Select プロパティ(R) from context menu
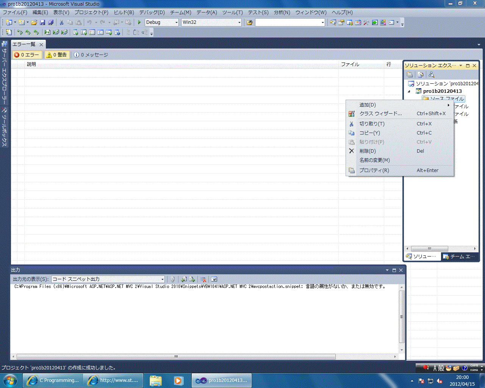This screenshot has width=485, height=388. tap(400, 171)
